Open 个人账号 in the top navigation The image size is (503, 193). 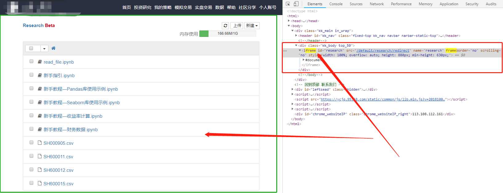[268, 7]
